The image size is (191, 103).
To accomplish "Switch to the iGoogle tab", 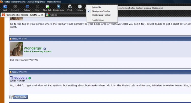I will point(53,15).
